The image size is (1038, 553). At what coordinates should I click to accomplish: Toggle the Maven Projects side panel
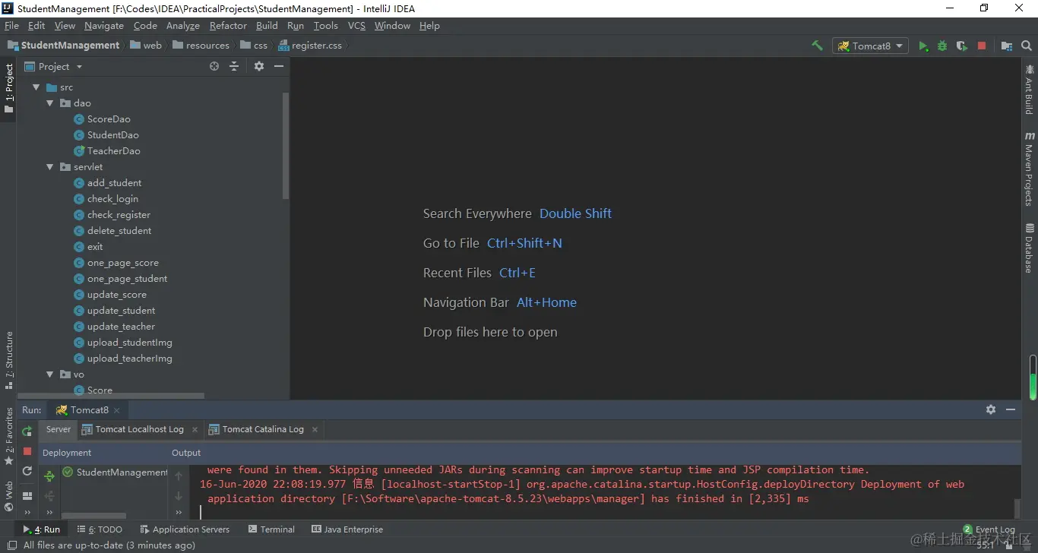(1030, 169)
